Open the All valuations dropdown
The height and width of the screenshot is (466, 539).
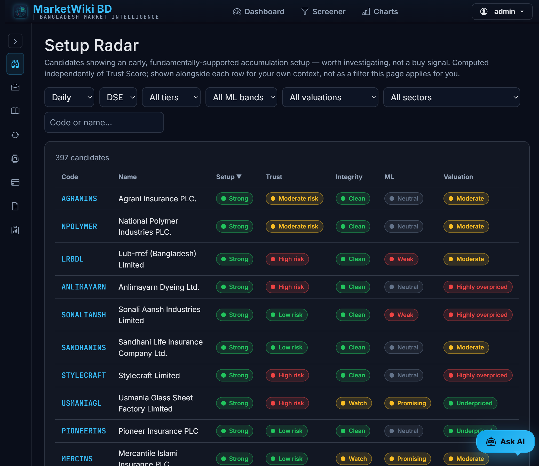tap(330, 97)
